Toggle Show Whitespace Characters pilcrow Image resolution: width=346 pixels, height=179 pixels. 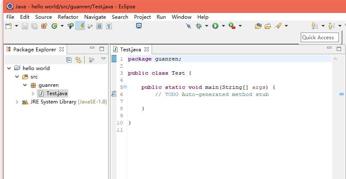click(109, 26)
